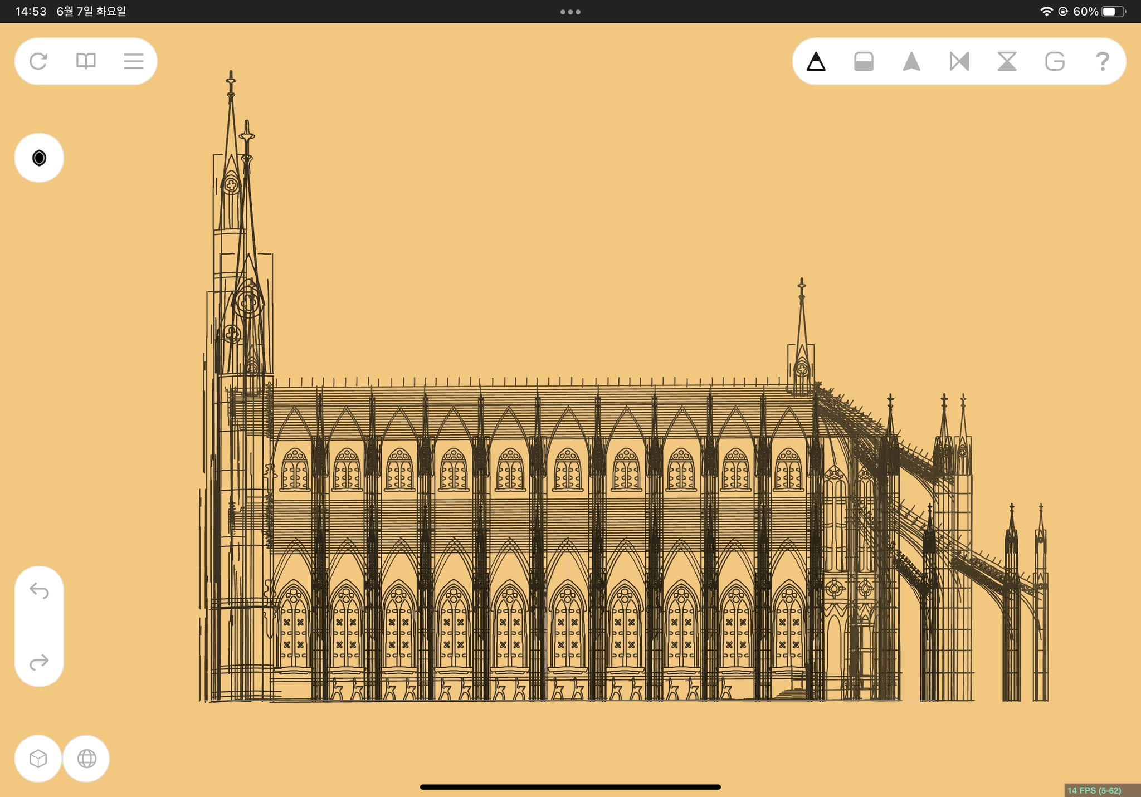The height and width of the screenshot is (797, 1141).
Task: Tap the battery indicator icon
Action: click(x=1114, y=12)
